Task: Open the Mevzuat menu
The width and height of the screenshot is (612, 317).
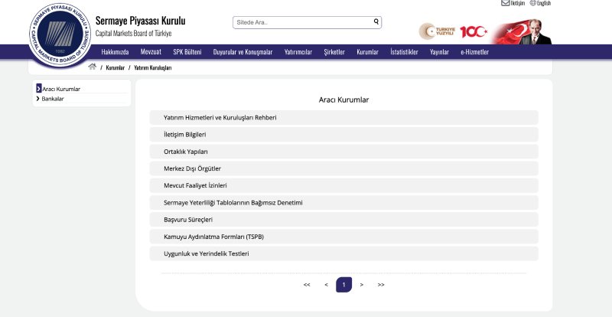Action: [x=151, y=52]
